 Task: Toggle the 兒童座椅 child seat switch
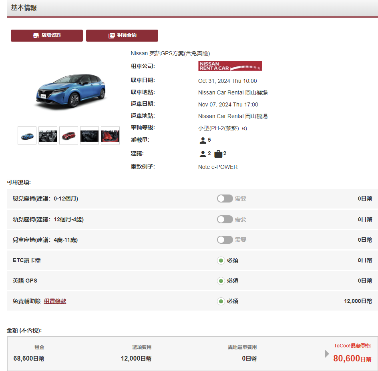pyautogui.click(x=225, y=240)
